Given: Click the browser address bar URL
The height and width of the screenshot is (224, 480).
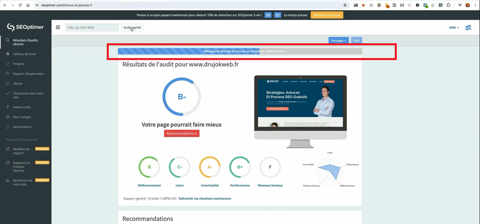Looking at the screenshot, I should coord(67,5).
